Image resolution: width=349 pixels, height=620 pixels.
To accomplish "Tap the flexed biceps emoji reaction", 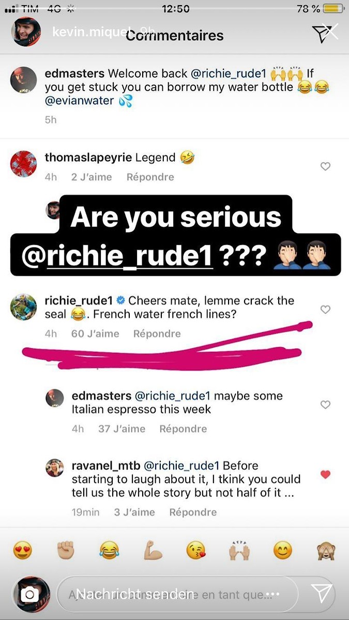I will [153, 550].
